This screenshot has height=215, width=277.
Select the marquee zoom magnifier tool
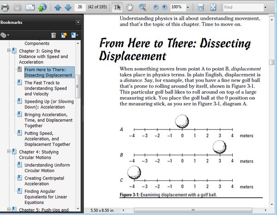click(x=142, y=7)
